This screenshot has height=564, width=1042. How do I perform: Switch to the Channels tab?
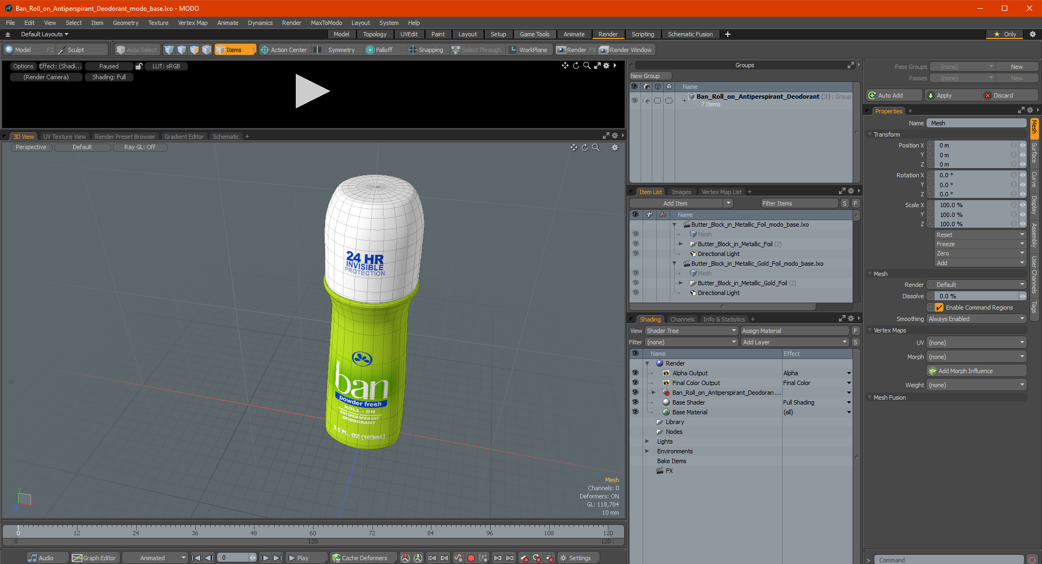pyautogui.click(x=682, y=319)
